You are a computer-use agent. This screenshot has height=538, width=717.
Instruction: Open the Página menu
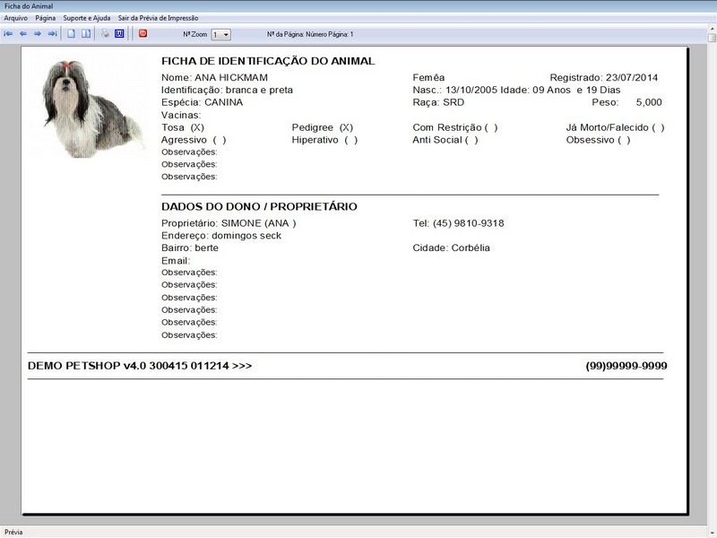pos(47,15)
